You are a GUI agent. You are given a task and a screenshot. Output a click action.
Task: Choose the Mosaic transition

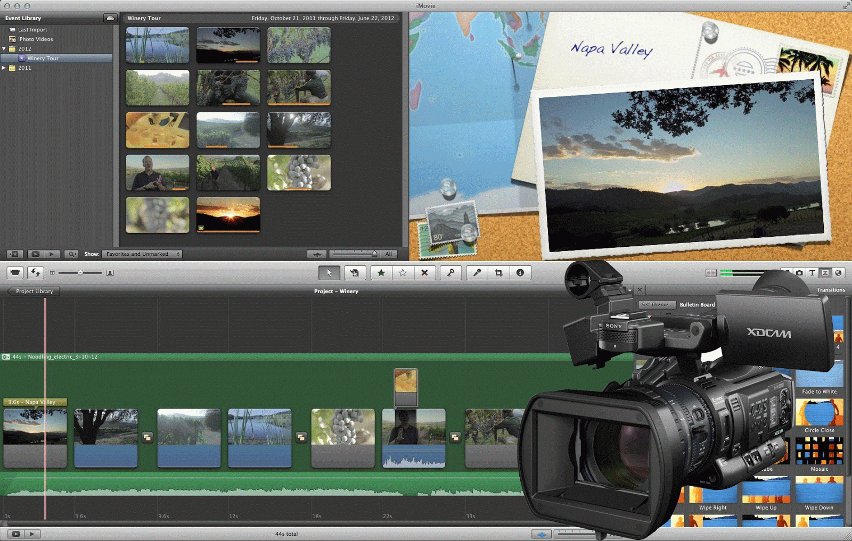click(819, 455)
